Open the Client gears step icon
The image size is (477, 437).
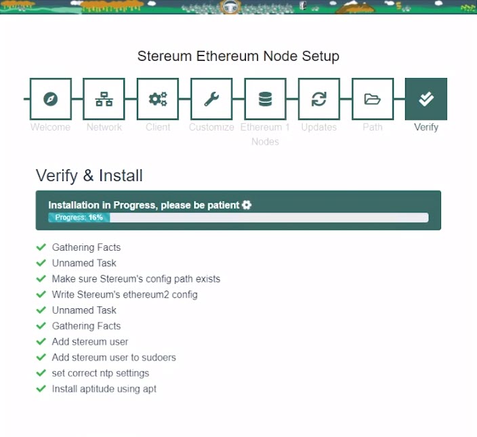(158, 99)
